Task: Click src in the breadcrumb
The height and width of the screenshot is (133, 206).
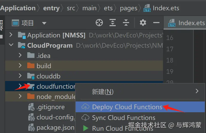Action: click(71, 8)
